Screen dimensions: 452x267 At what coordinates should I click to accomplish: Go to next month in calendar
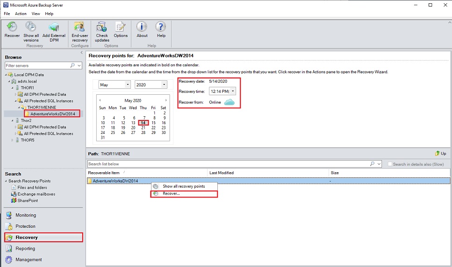[166, 100]
